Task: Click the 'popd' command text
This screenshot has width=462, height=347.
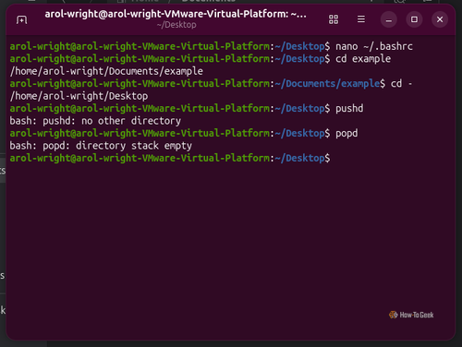Action: pos(346,134)
